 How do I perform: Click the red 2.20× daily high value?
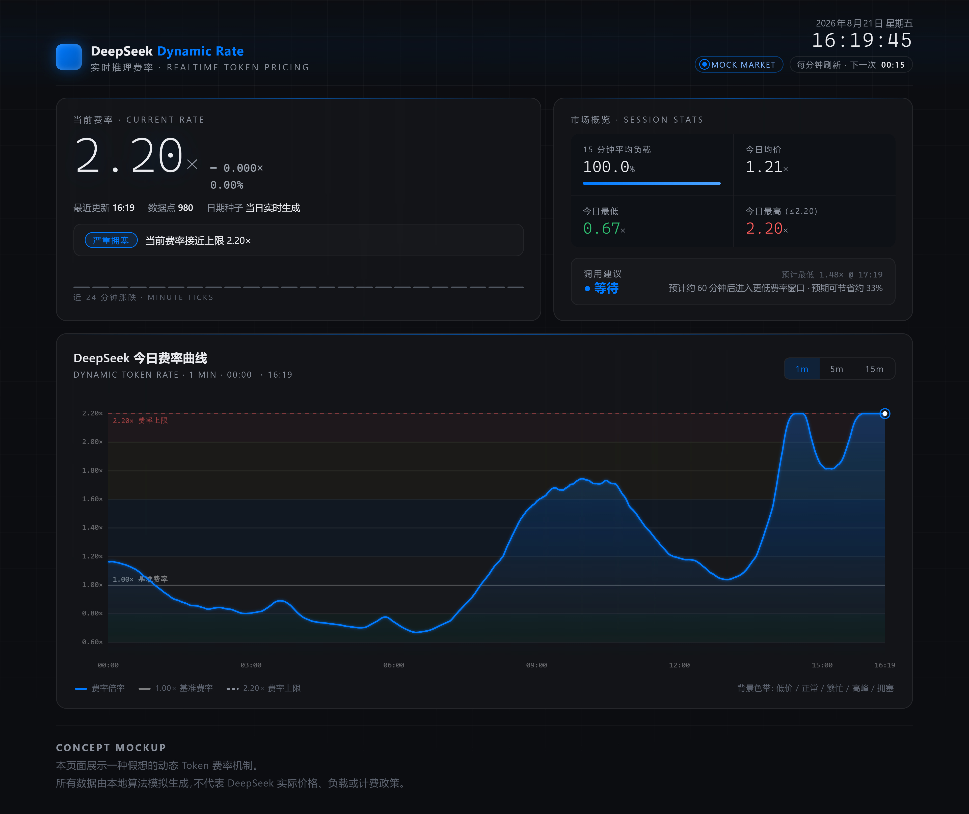coord(767,229)
